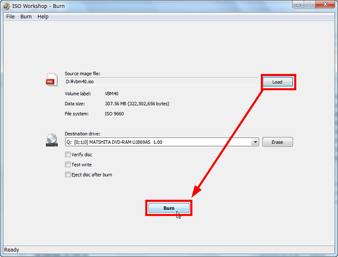Click the Source image file path field
Viewport: 338px width, 257px height.
[x=162, y=82]
